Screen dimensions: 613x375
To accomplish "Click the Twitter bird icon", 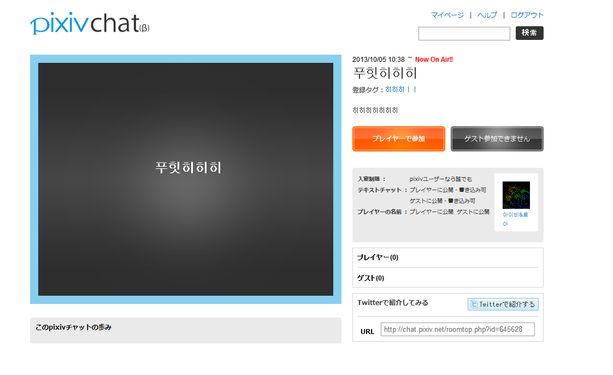I will [x=474, y=304].
